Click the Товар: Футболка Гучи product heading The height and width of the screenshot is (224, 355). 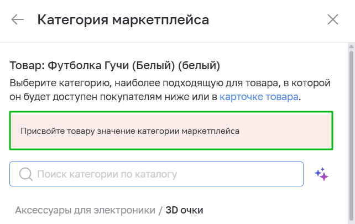tap(115, 66)
